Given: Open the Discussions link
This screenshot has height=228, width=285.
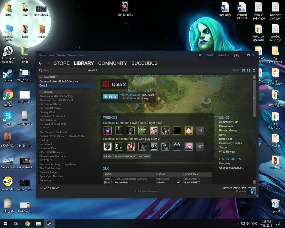Looking at the screenshot, I should [x=226, y=126].
